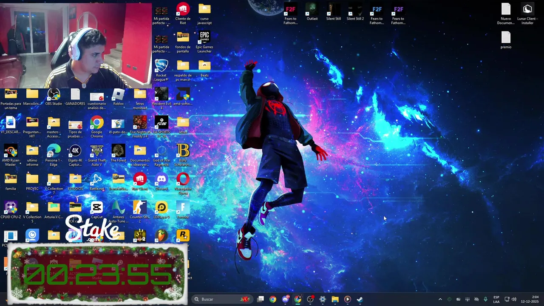Viewport: 544px width, 306px height.
Task: Select the Cliente de Riot shortcut
Action: (183, 14)
